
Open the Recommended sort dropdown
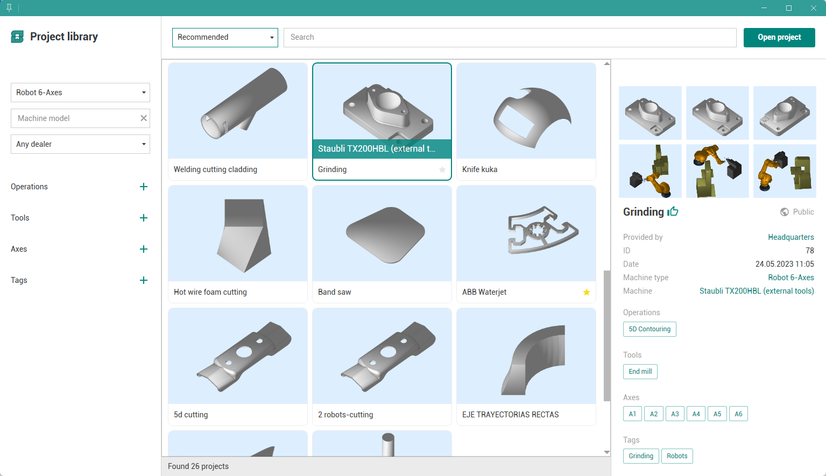pos(225,38)
